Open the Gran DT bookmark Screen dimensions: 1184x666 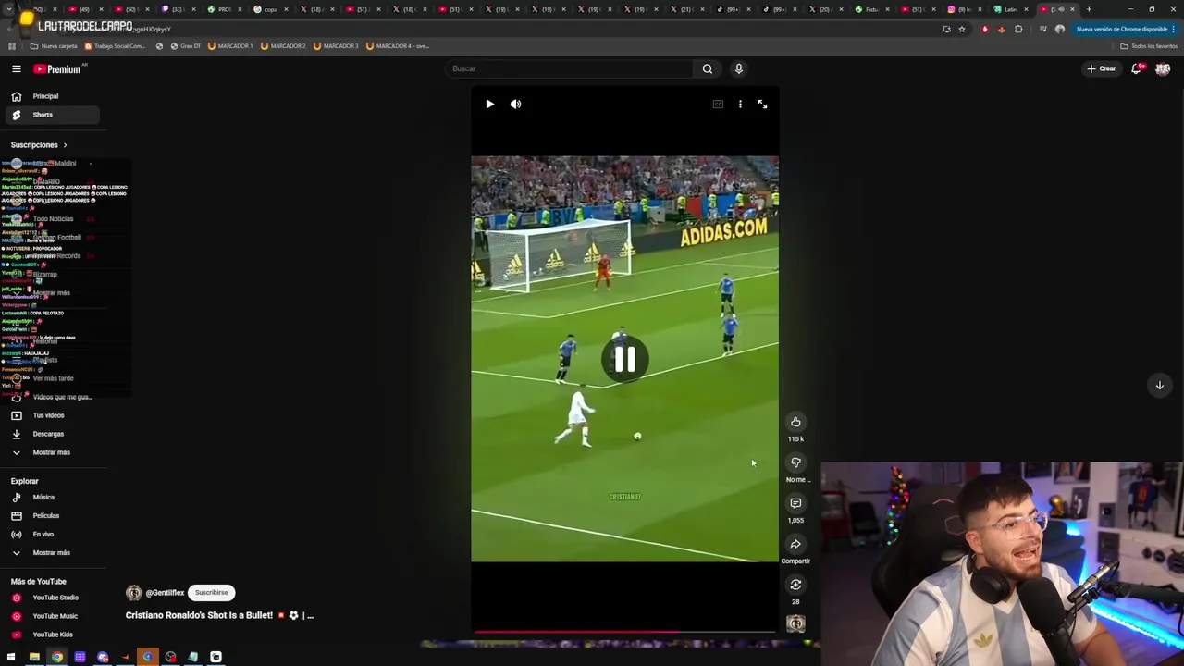point(185,46)
